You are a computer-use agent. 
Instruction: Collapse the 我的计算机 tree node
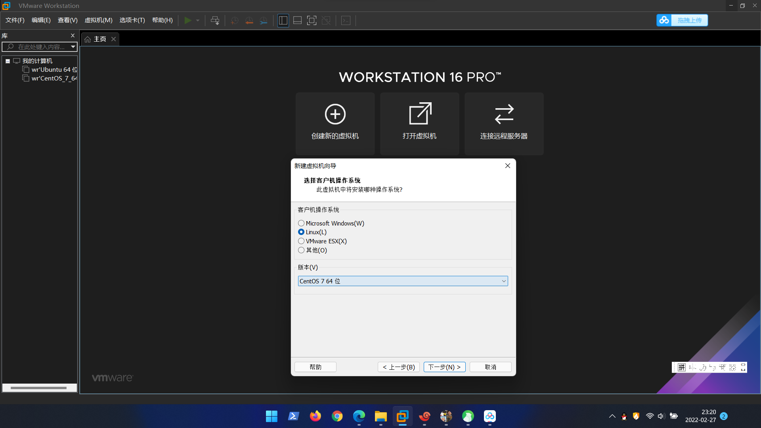click(x=8, y=61)
